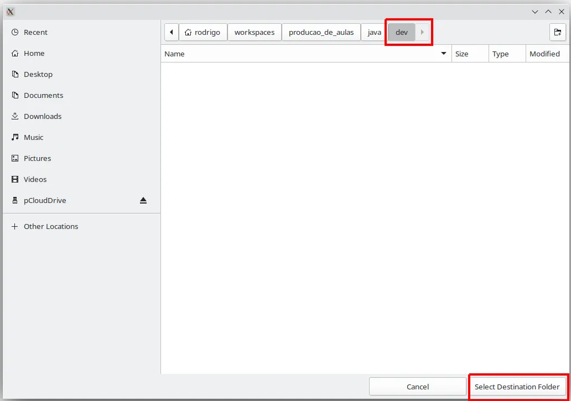571x401 pixels.
Task: Open Other Locations
Action: 81,226
